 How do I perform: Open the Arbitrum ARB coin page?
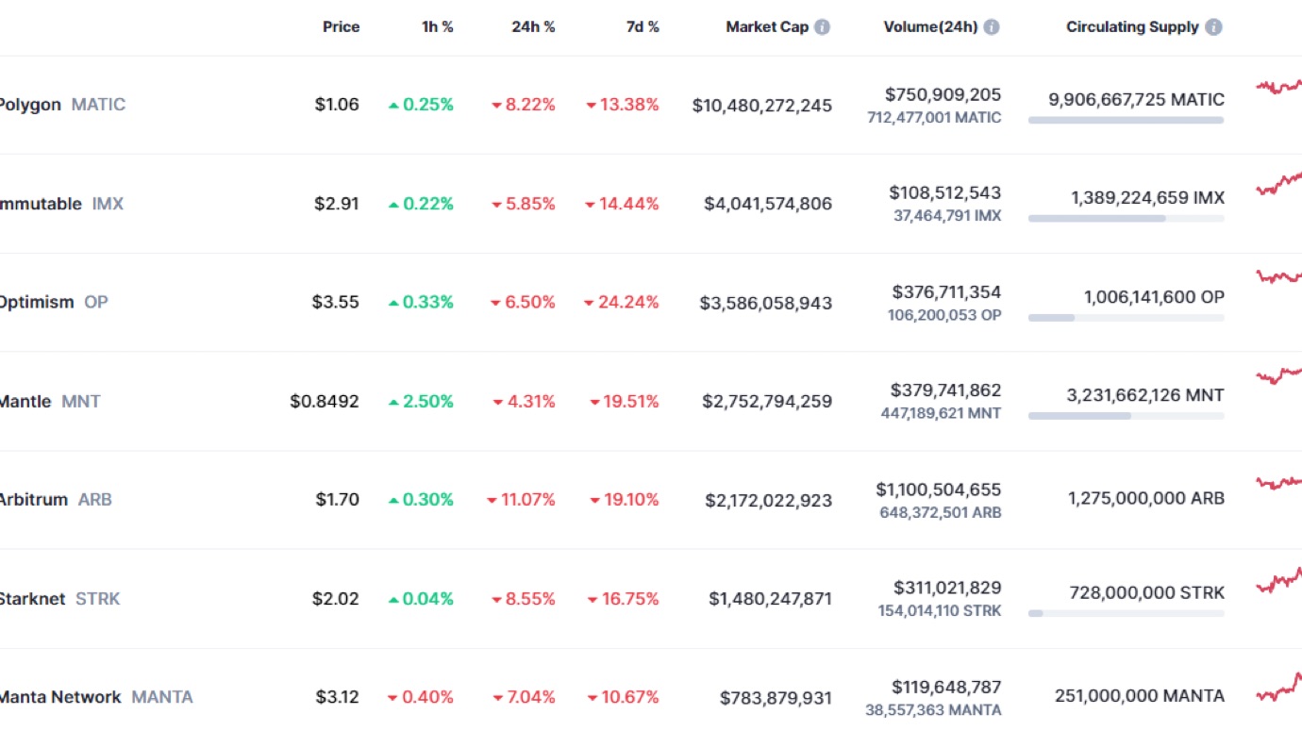coord(33,500)
